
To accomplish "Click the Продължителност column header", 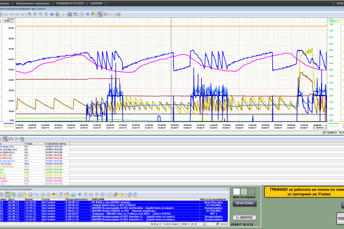I will click(78, 199).
